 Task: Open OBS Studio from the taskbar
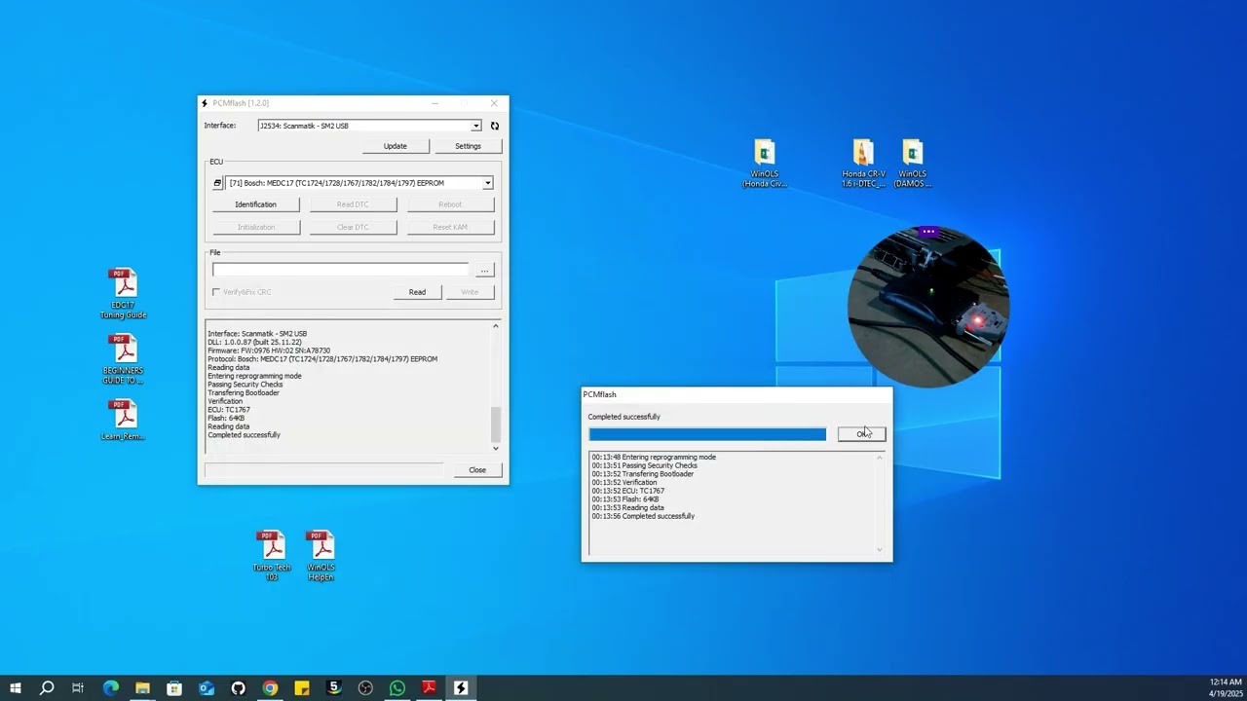coord(365,688)
